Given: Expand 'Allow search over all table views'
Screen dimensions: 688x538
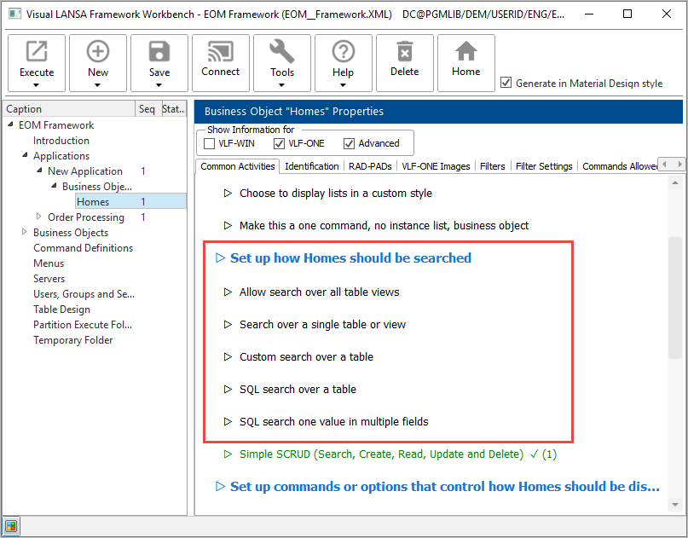Looking at the screenshot, I should [x=319, y=292].
